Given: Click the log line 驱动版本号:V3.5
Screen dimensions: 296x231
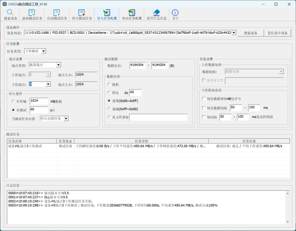Looking at the screenshot, I should click(x=39, y=193).
